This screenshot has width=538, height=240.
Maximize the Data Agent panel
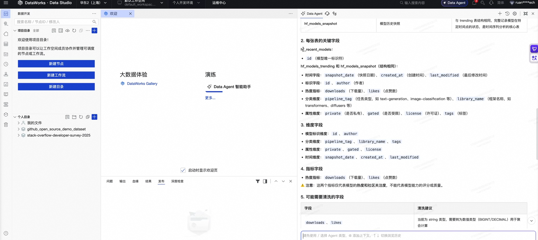[x=526, y=13]
